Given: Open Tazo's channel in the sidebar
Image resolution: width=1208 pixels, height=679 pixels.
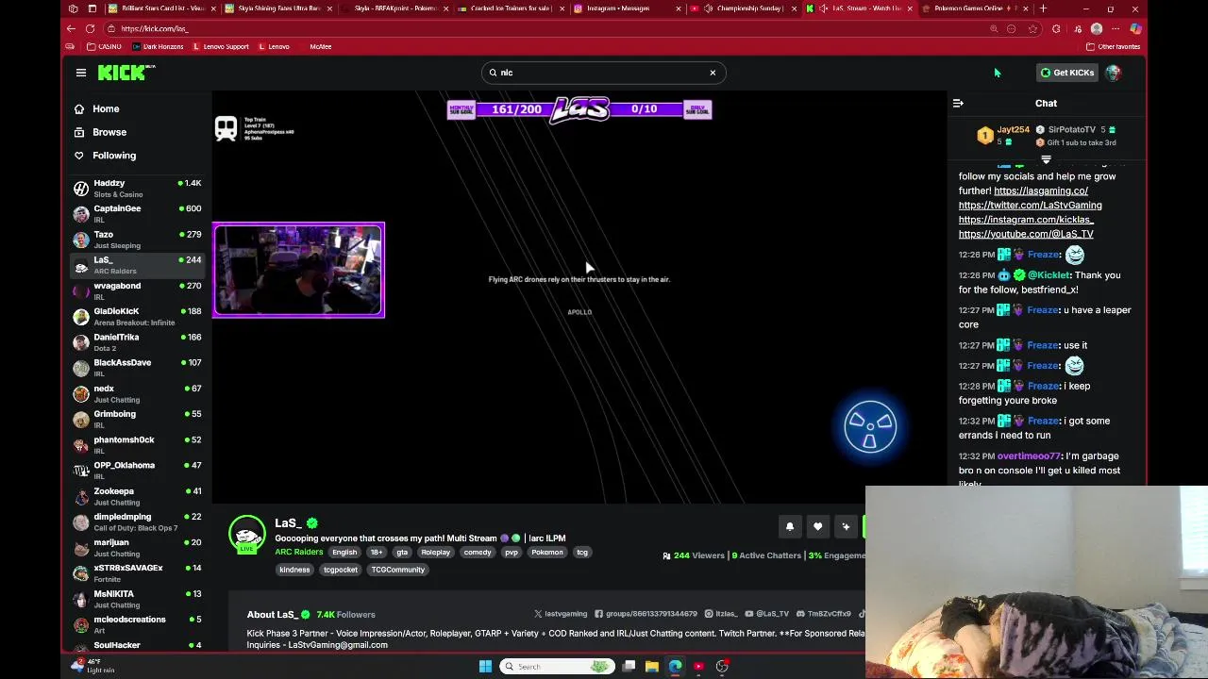Looking at the screenshot, I should coord(138,240).
